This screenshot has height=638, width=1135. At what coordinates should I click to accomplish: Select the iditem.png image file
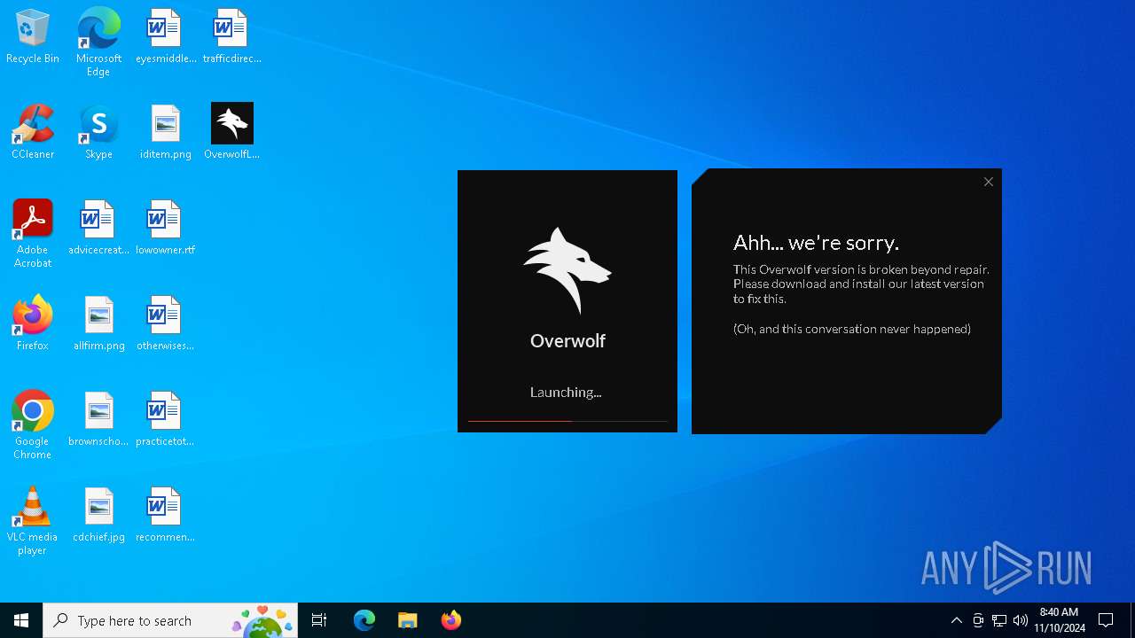point(165,133)
